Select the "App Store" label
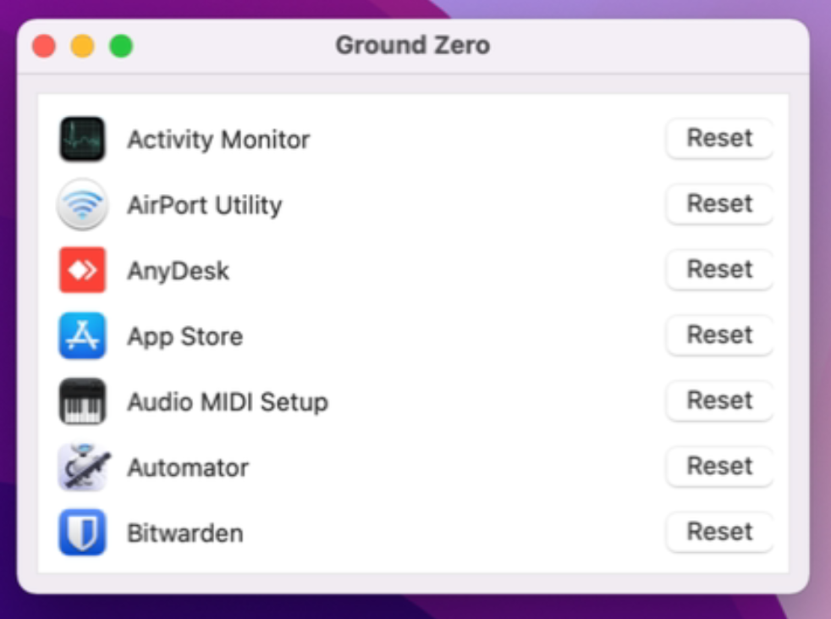Screen dimensions: 831x619 pos(185,337)
